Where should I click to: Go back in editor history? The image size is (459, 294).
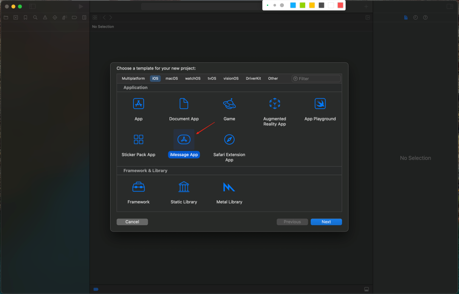pos(104,17)
